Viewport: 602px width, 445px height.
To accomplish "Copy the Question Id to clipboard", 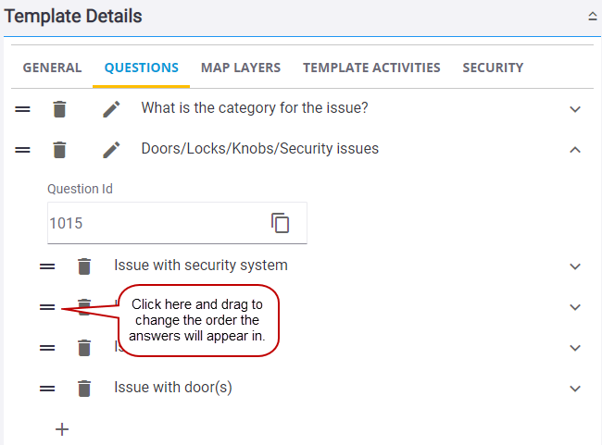I will 280,223.
